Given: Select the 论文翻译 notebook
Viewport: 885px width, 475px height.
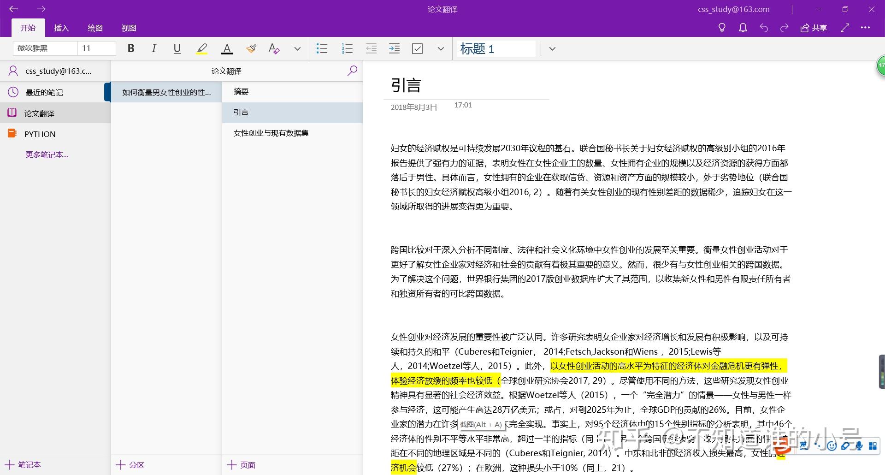Looking at the screenshot, I should 55,113.
